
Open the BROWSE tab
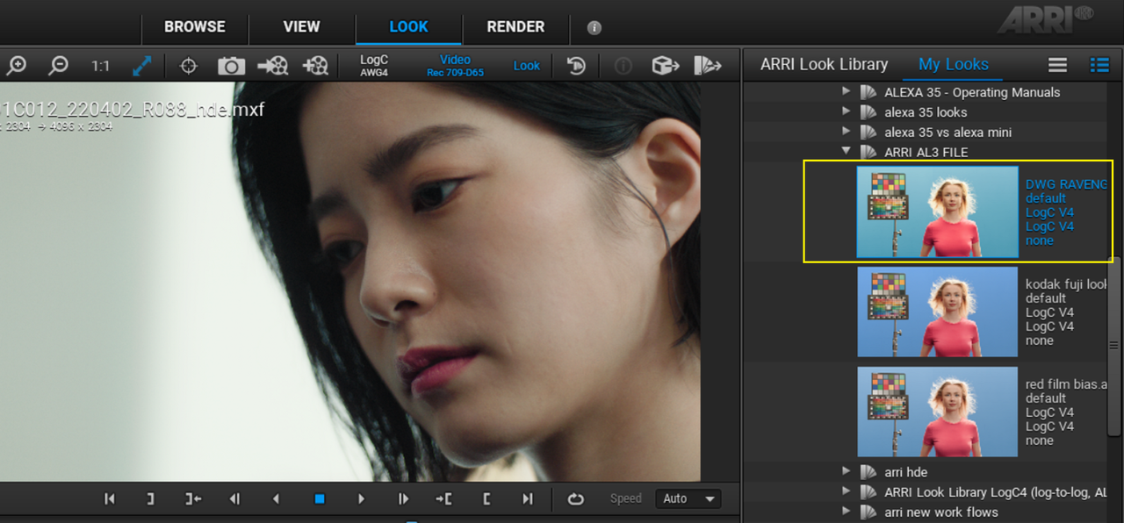pyautogui.click(x=195, y=26)
